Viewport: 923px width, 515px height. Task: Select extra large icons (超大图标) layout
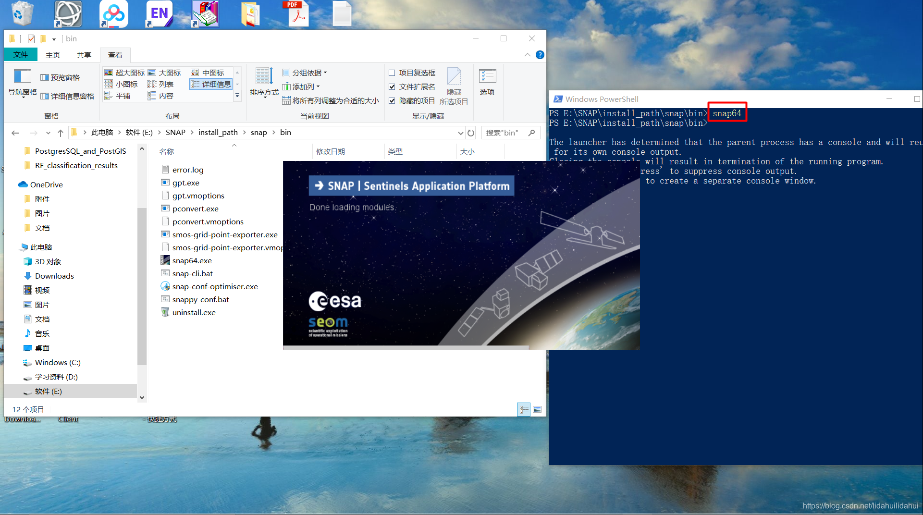click(124, 73)
